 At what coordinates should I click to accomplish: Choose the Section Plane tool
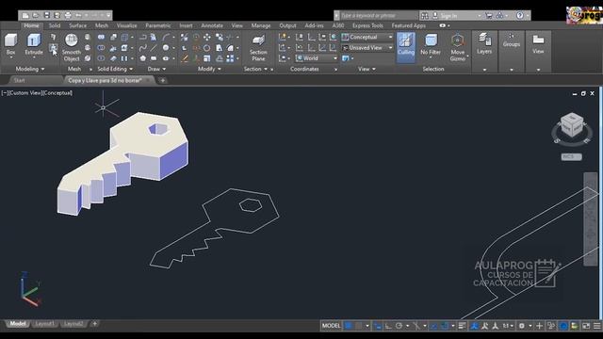[258, 48]
